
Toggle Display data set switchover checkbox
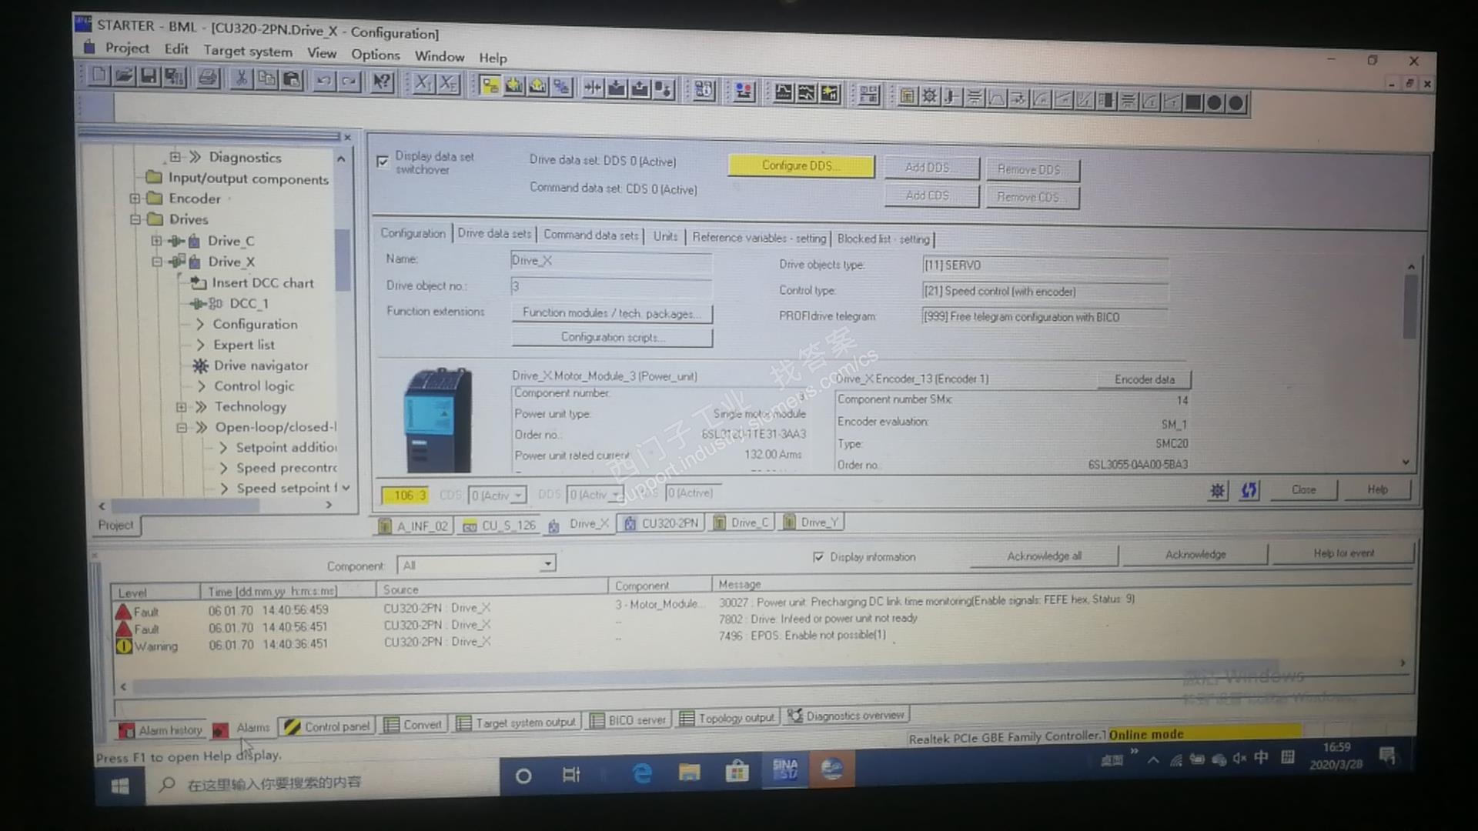pos(383,162)
